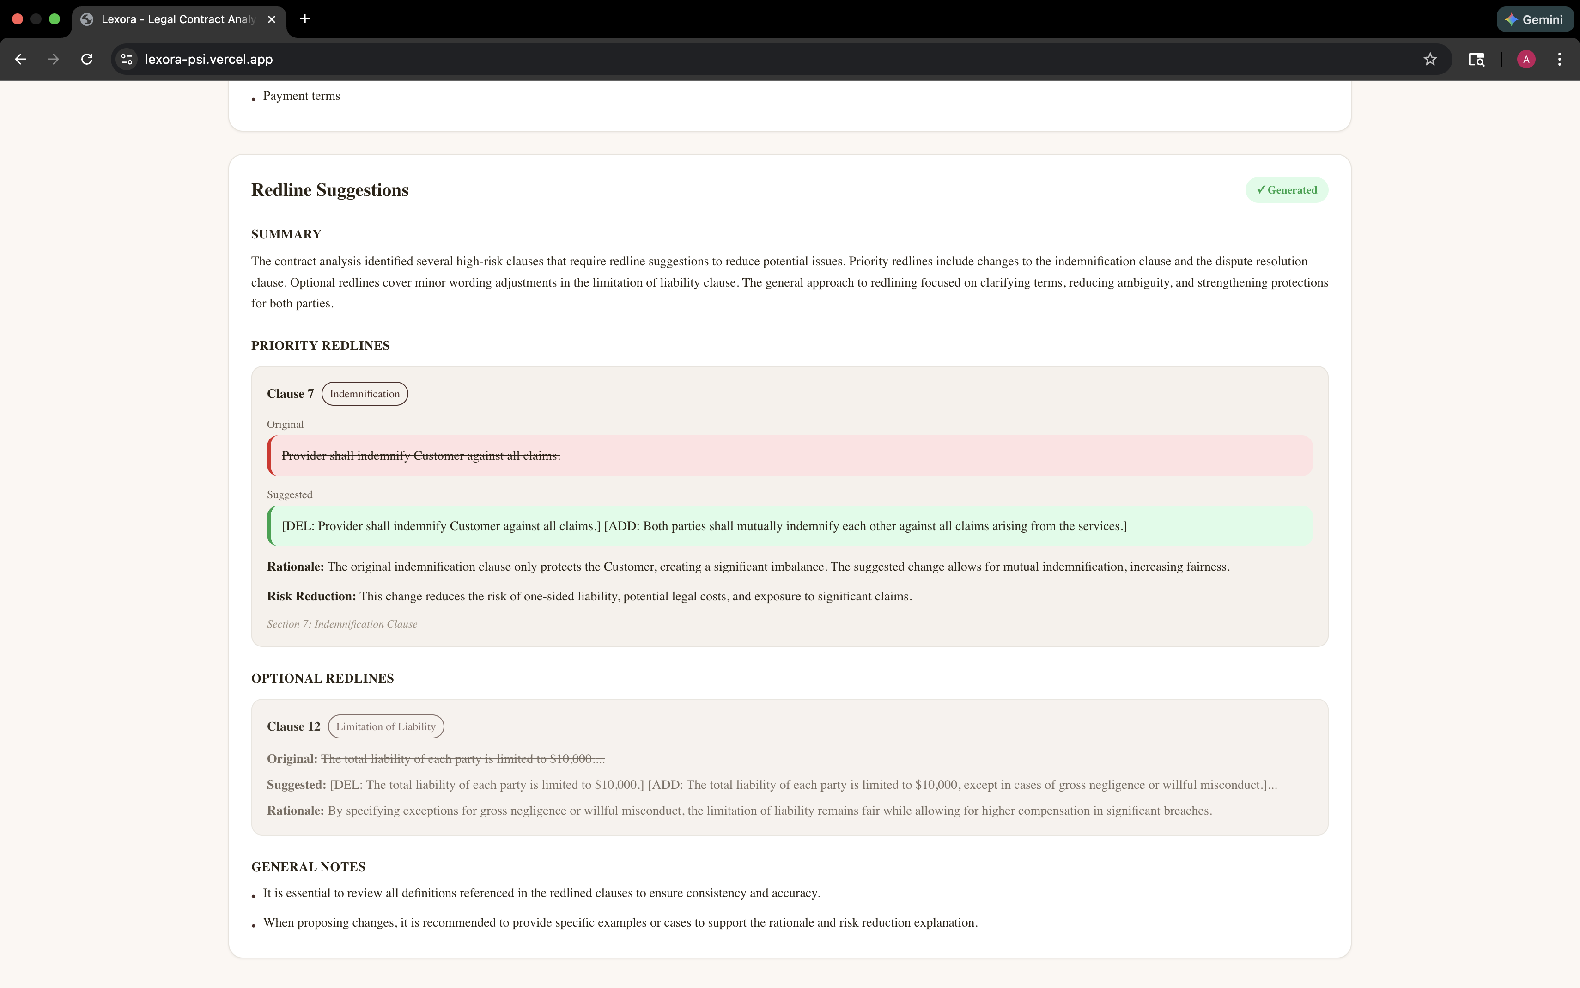Screen dimensions: 1580x988
Task: Click the Redline Suggestions heading
Action: 330,190
